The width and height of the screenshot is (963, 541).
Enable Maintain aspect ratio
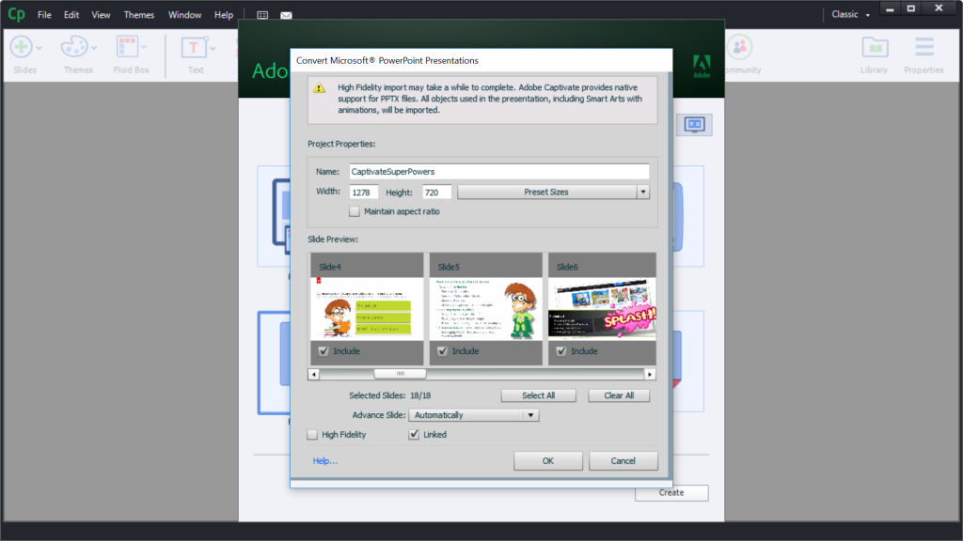click(x=355, y=211)
